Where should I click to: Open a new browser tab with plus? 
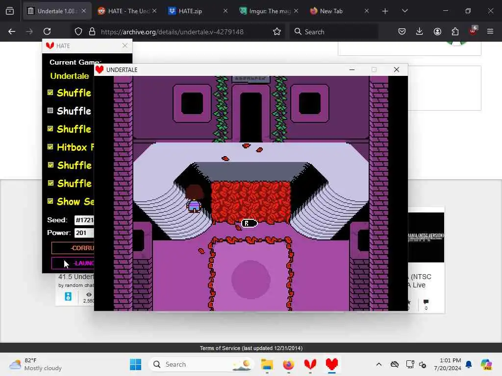(385, 11)
